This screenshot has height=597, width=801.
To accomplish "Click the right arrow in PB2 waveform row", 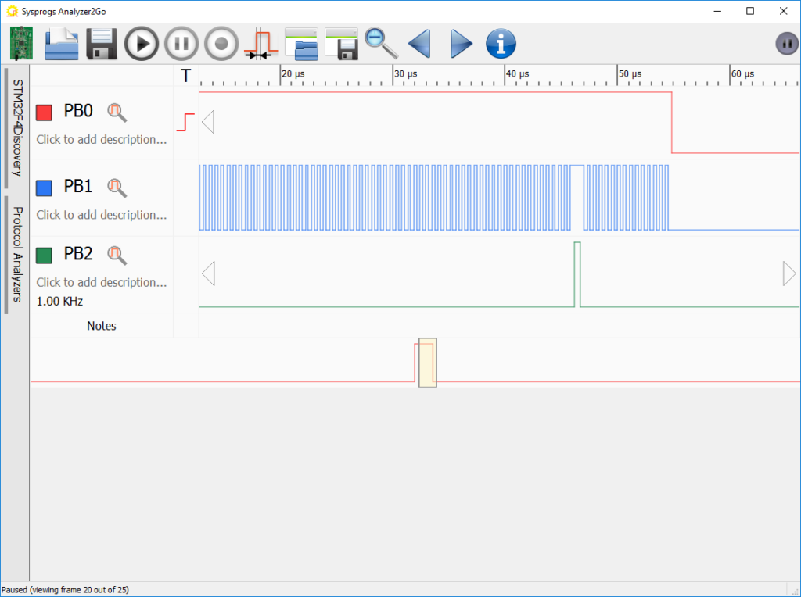I will [x=787, y=273].
